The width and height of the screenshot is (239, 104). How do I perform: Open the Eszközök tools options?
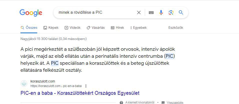(x=176, y=28)
